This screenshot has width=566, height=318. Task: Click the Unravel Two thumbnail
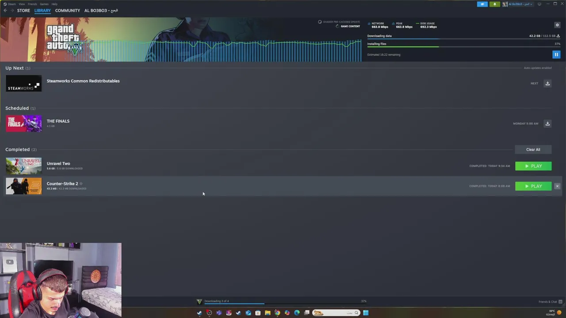pyautogui.click(x=24, y=166)
